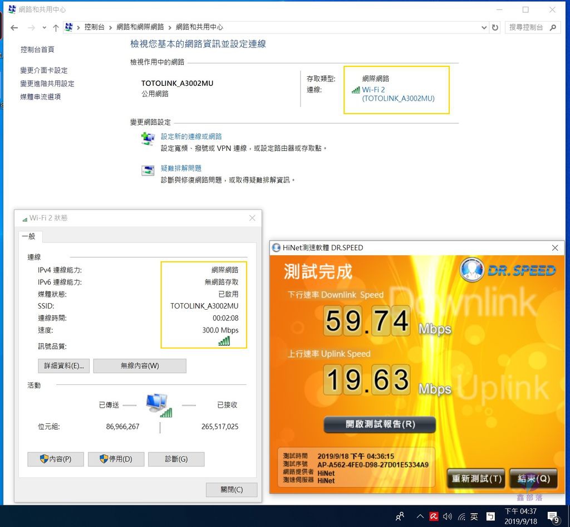570x527 pixels.
Task: Open Action Center notifications icon
Action: (x=553, y=517)
